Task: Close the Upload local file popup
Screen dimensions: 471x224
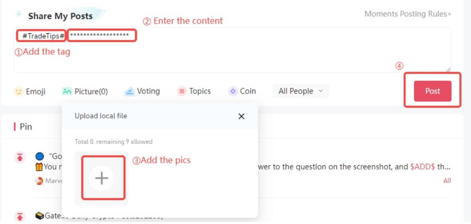Action: [x=241, y=116]
